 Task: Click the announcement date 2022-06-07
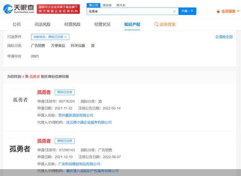tap(112, 157)
